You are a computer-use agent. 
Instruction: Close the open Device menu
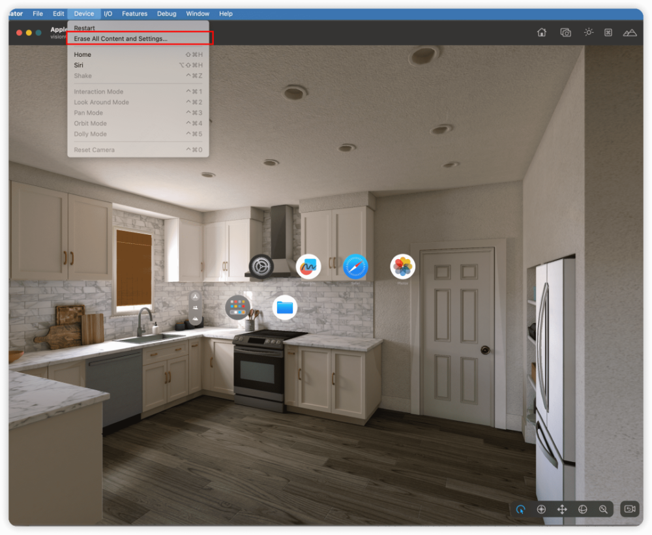(x=84, y=14)
